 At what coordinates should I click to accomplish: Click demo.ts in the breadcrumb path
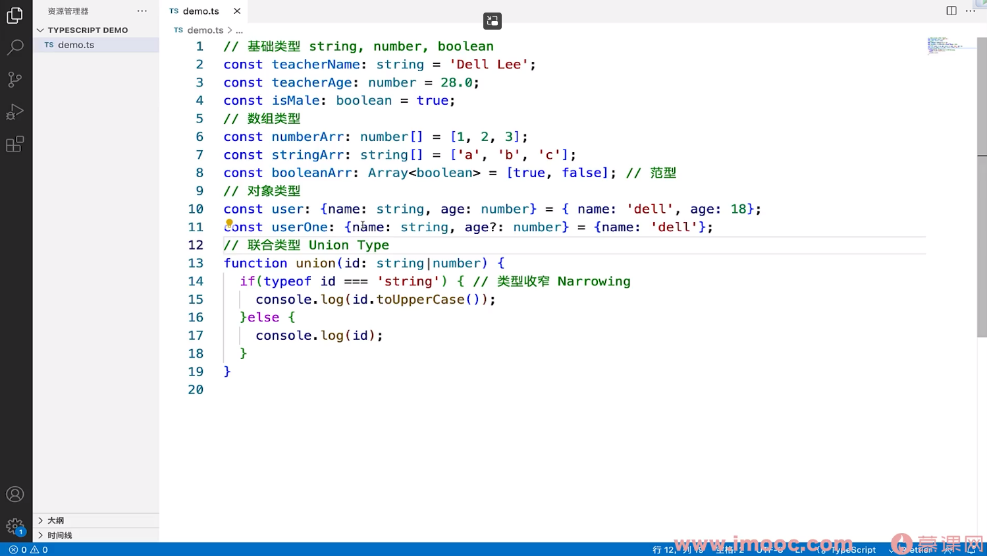pyautogui.click(x=205, y=30)
